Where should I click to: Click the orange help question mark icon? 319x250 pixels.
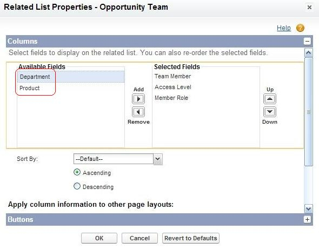point(300,28)
